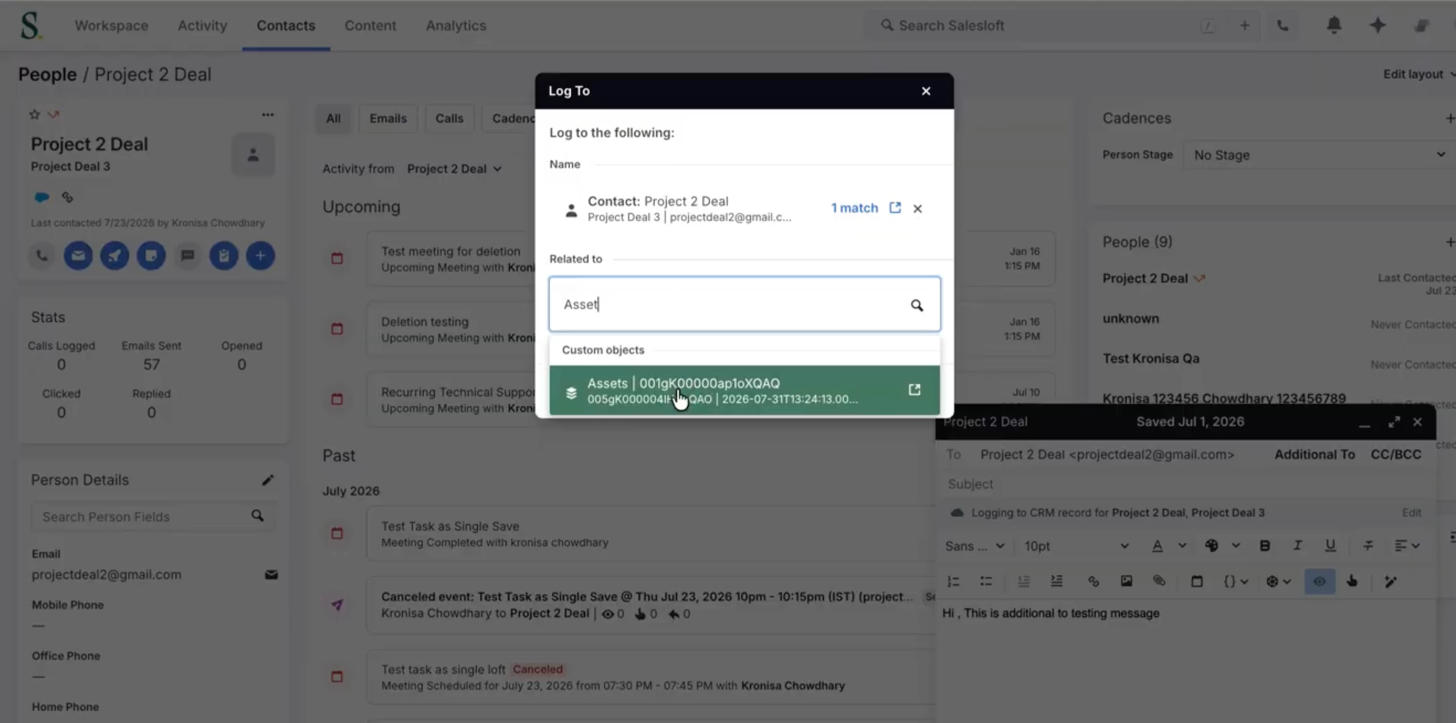
Task: Click the Related to search magnifier icon
Action: (x=916, y=305)
